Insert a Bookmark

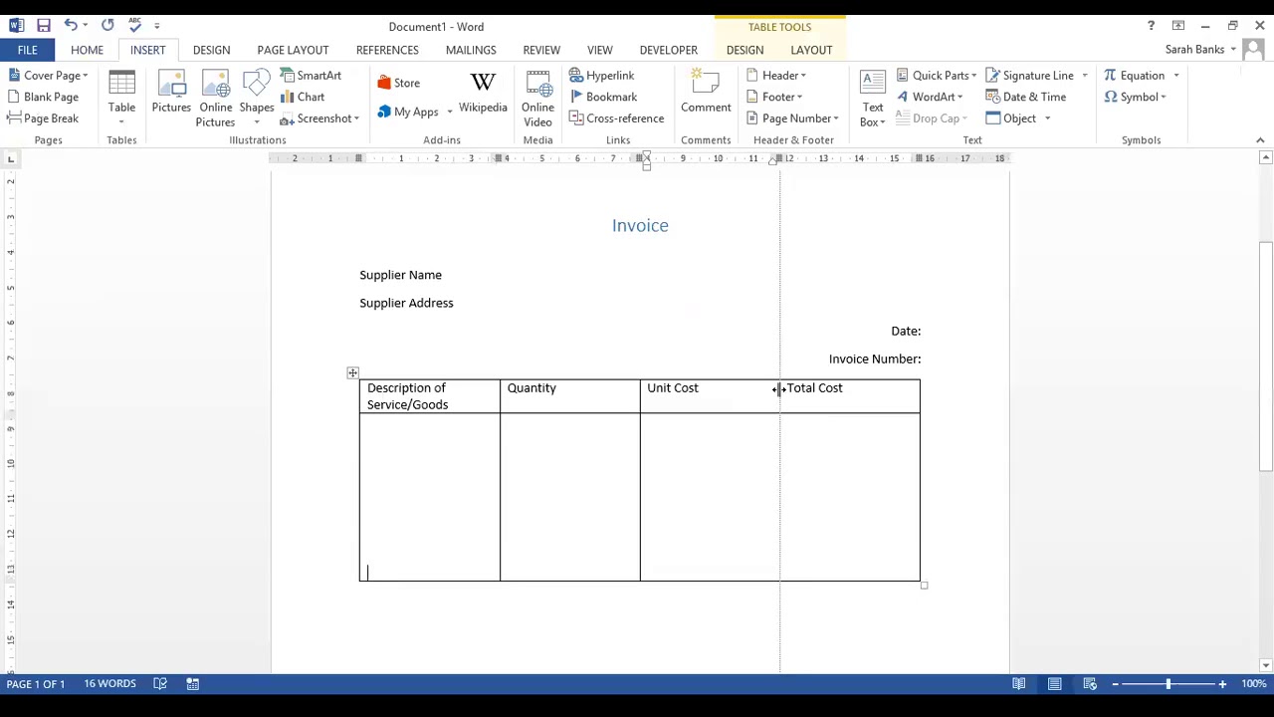[603, 97]
